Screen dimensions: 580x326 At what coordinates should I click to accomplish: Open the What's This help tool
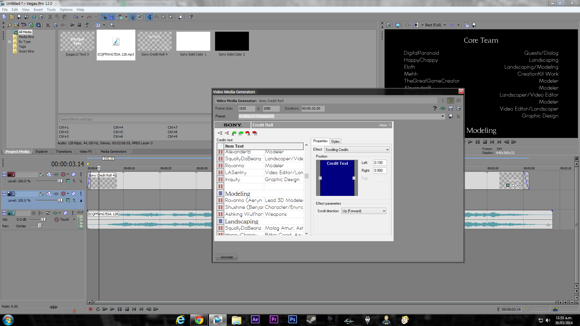[x=191, y=17]
